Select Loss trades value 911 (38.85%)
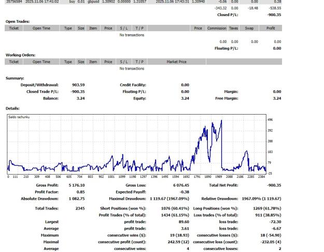 coord(268,215)
